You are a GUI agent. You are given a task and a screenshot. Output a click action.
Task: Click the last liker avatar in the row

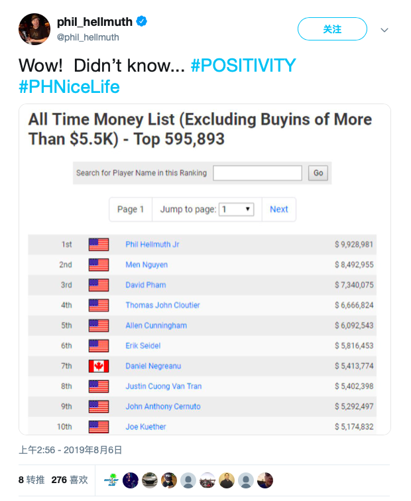point(265,480)
